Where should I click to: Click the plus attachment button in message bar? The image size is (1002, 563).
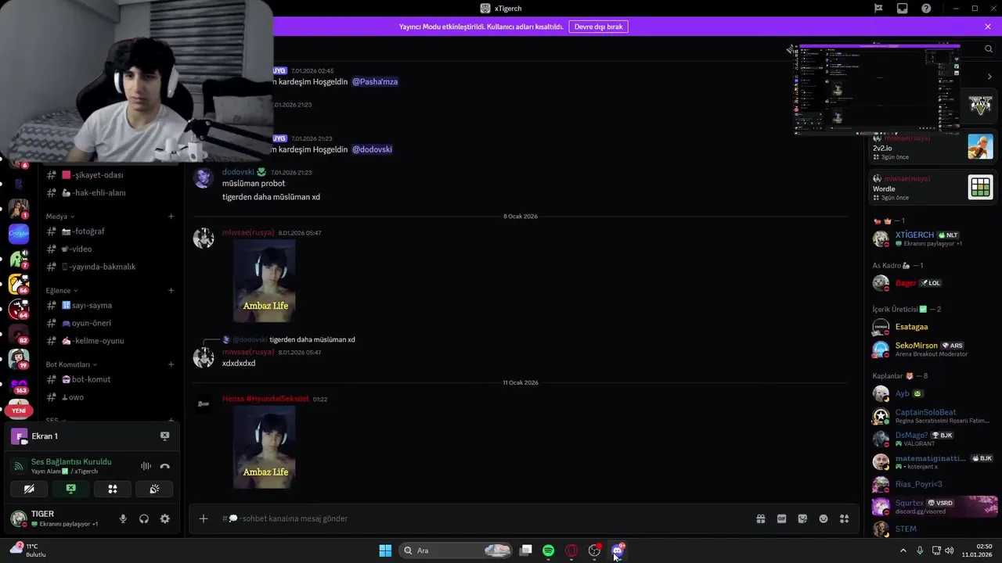[x=204, y=518]
